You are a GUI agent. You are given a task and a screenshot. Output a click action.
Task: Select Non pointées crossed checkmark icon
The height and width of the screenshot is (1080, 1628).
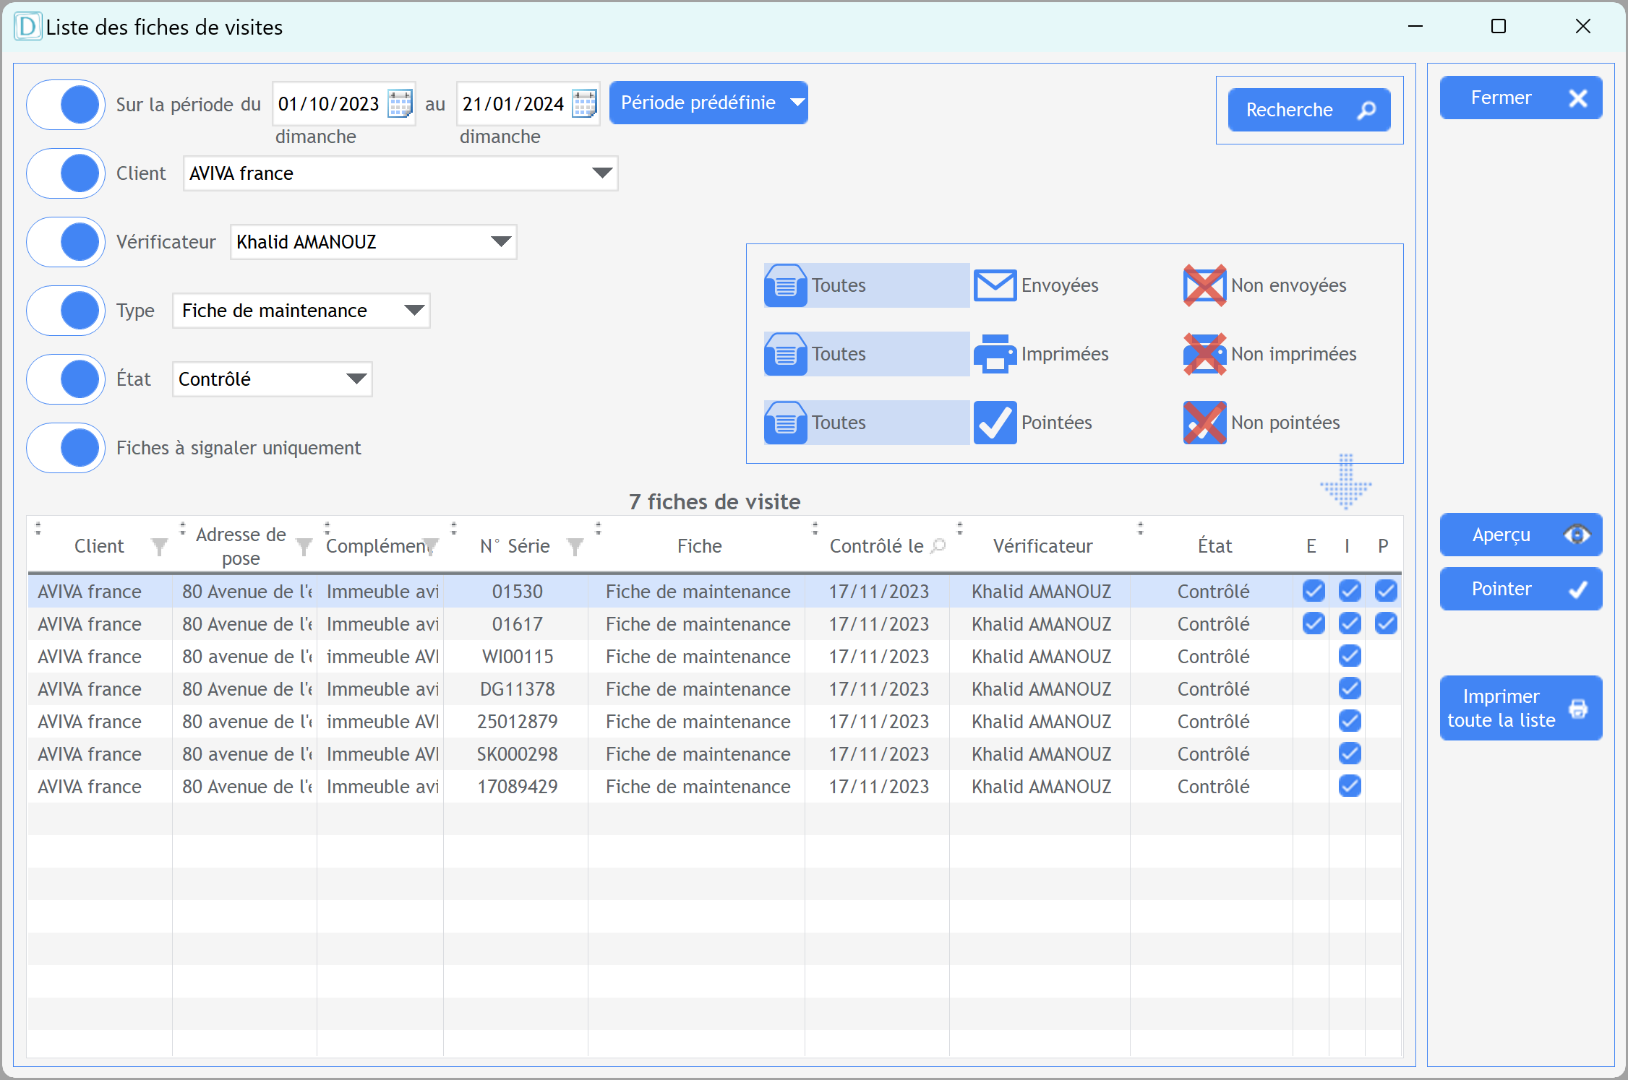pyautogui.click(x=1204, y=423)
